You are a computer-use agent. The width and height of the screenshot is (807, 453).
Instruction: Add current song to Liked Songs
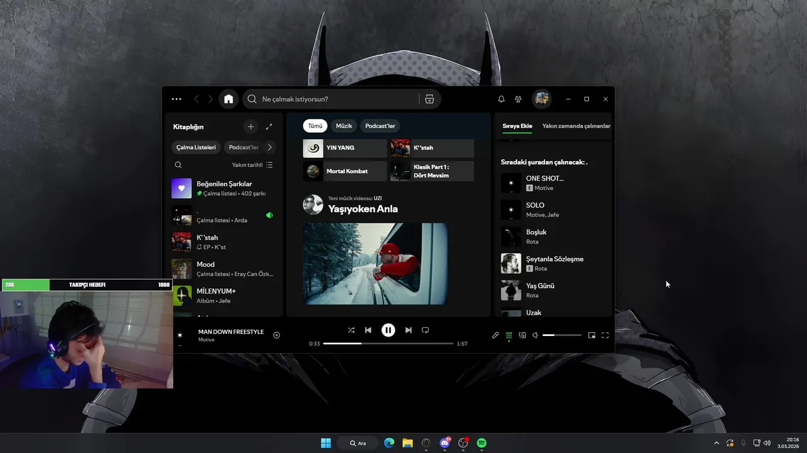276,335
